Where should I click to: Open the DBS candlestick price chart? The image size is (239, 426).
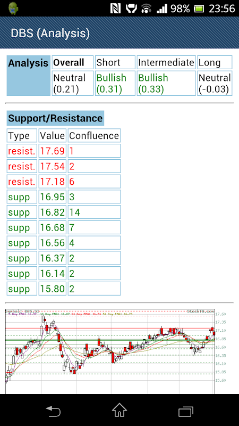pyautogui.click(x=116, y=351)
